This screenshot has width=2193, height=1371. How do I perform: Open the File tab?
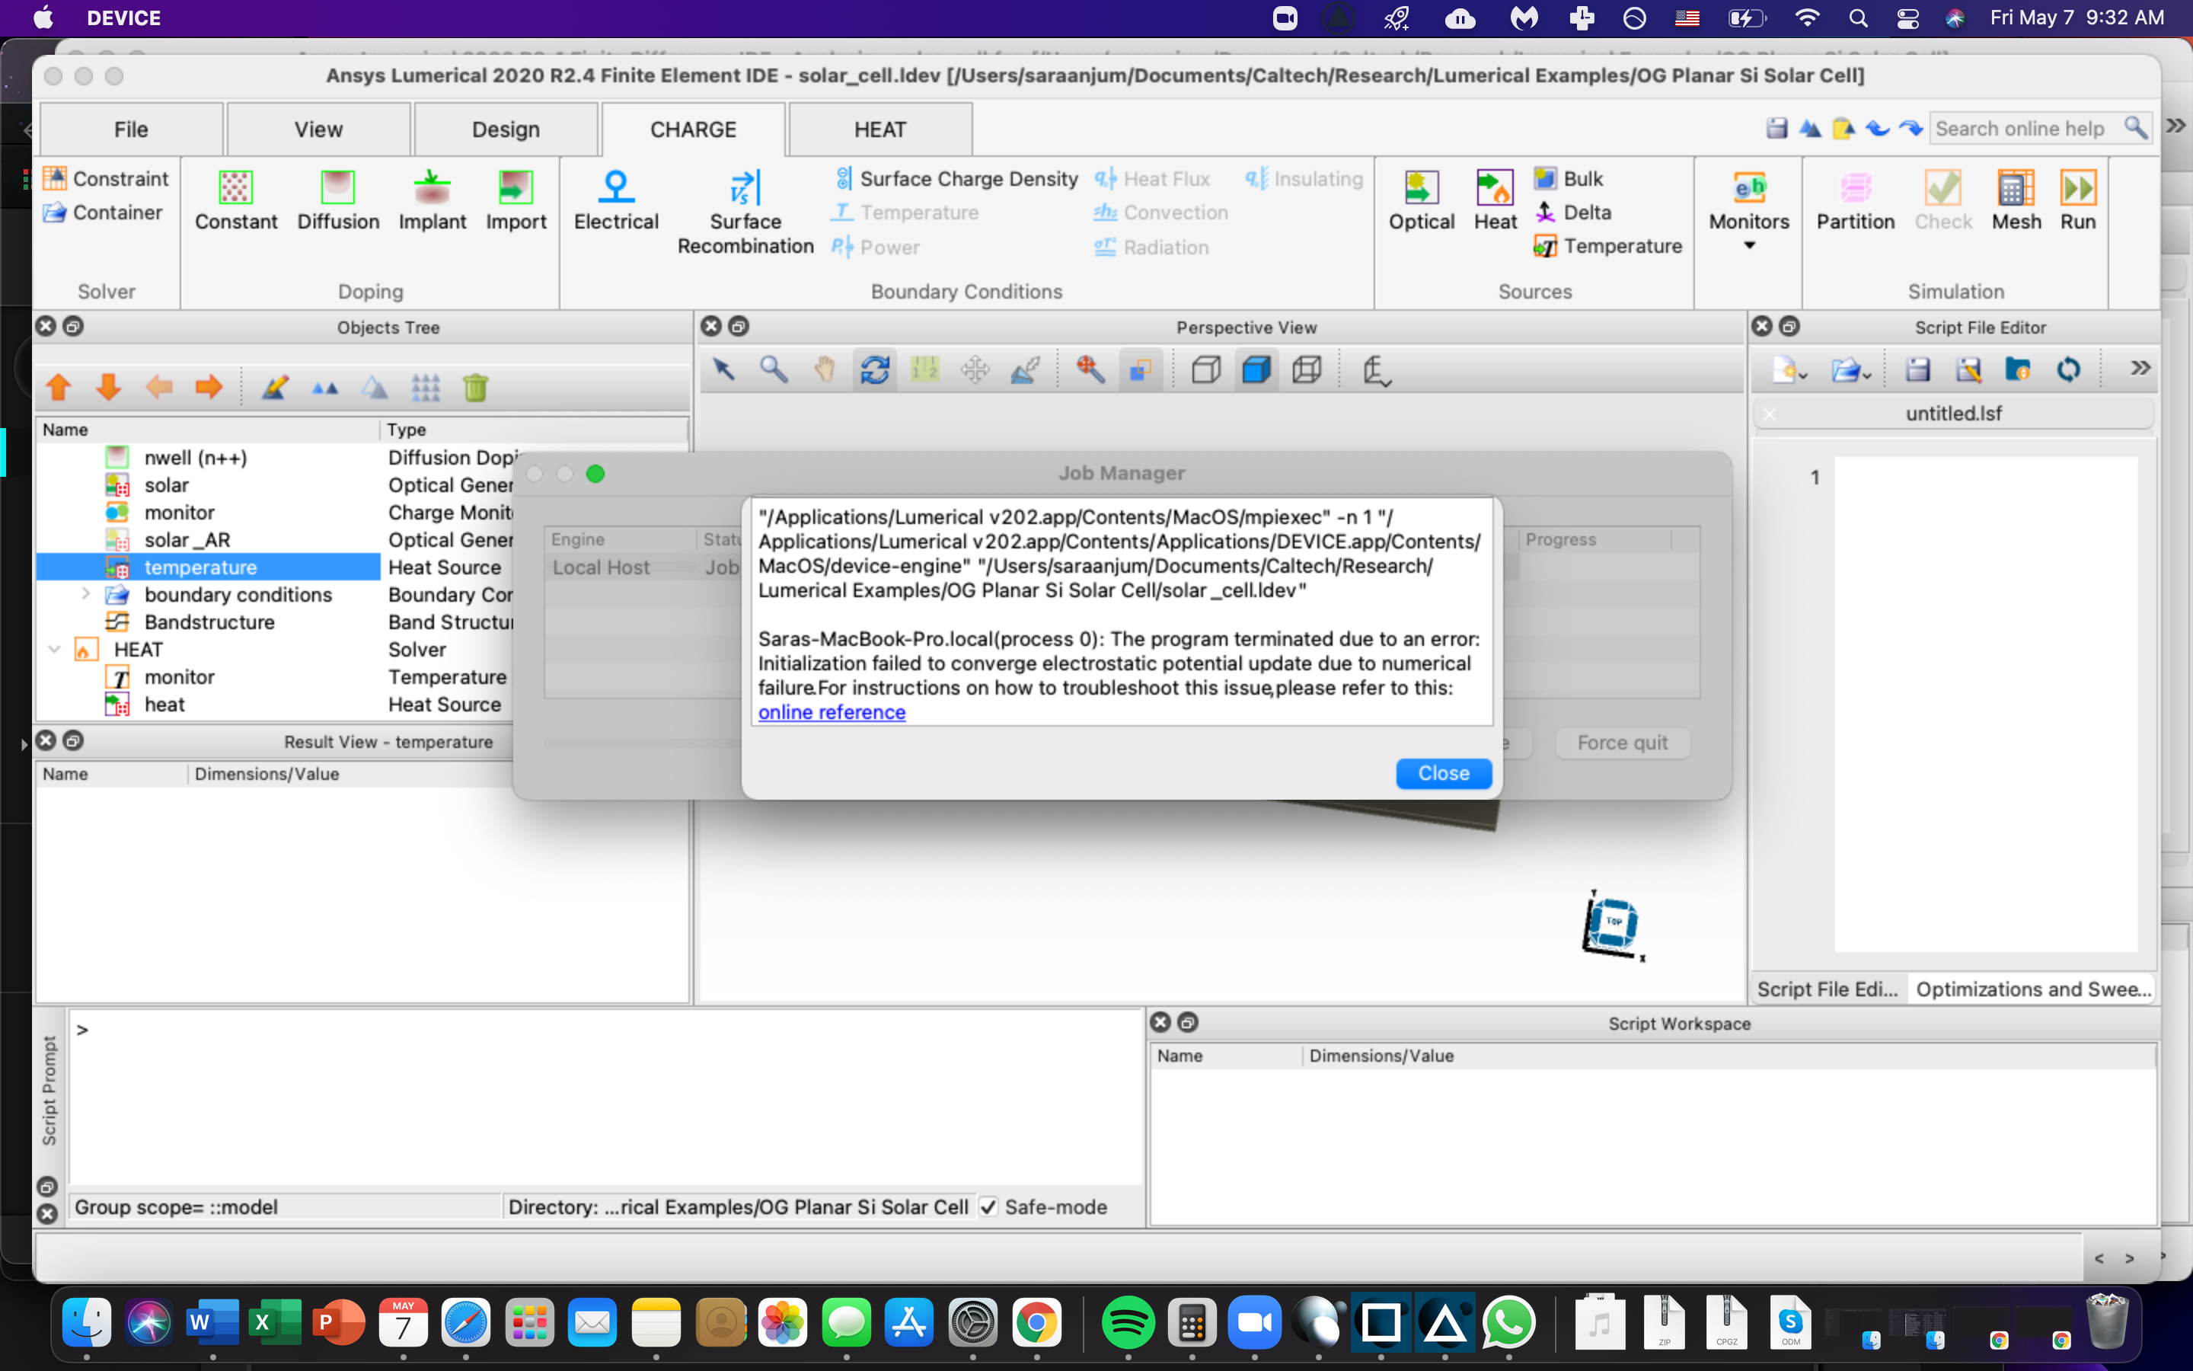tap(132, 129)
